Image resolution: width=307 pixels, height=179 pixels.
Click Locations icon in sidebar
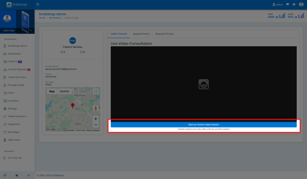coord(5,101)
